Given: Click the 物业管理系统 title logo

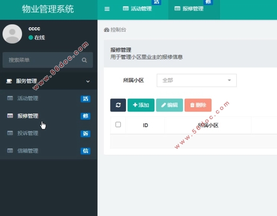Looking at the screenshot, I should coord(48,9).
